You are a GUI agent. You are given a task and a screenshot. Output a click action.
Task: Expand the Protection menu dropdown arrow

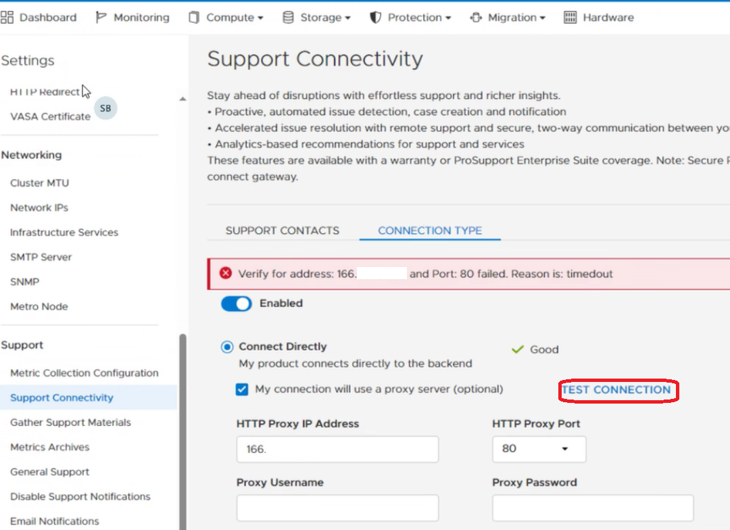click(x=448, y=18)
